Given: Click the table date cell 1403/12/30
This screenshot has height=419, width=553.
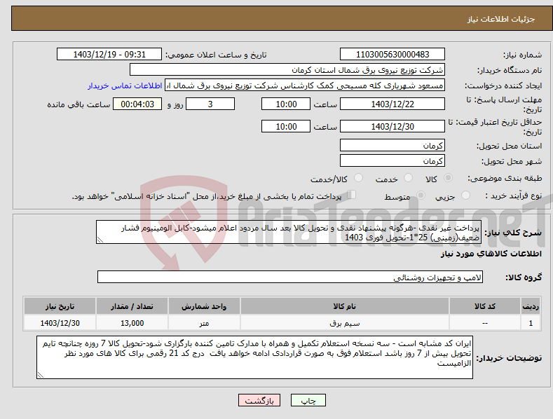Looking at the screenshot, I should tap(60, 323).
